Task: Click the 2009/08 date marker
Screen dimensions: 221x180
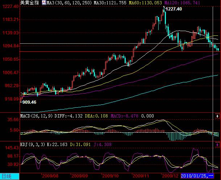Action: tap(50, 176)
